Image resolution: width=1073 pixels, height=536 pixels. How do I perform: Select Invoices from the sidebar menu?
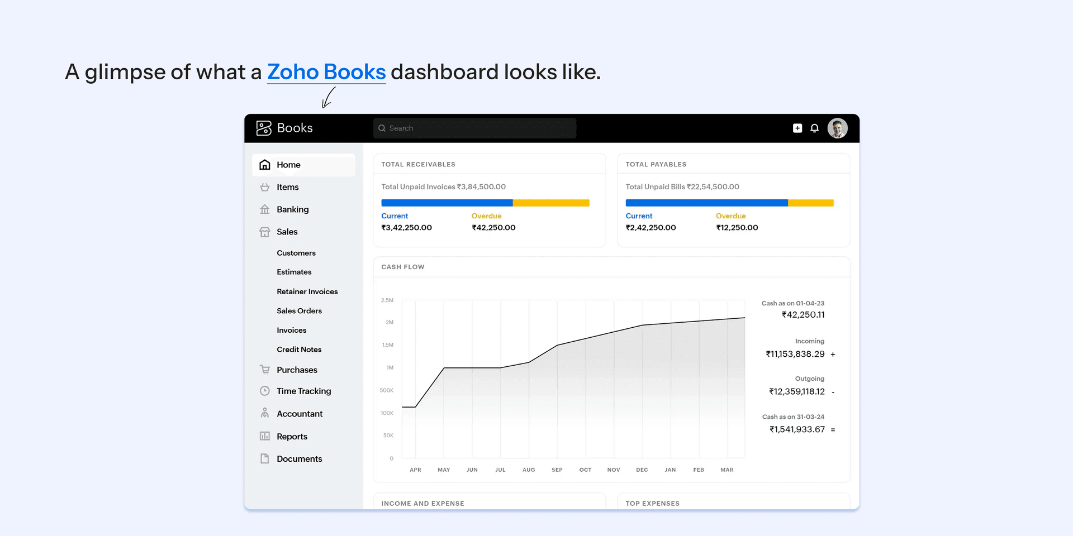click(291, 330)
